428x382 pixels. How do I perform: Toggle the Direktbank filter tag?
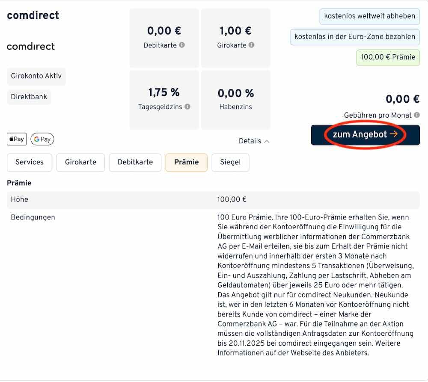(29, 97)
